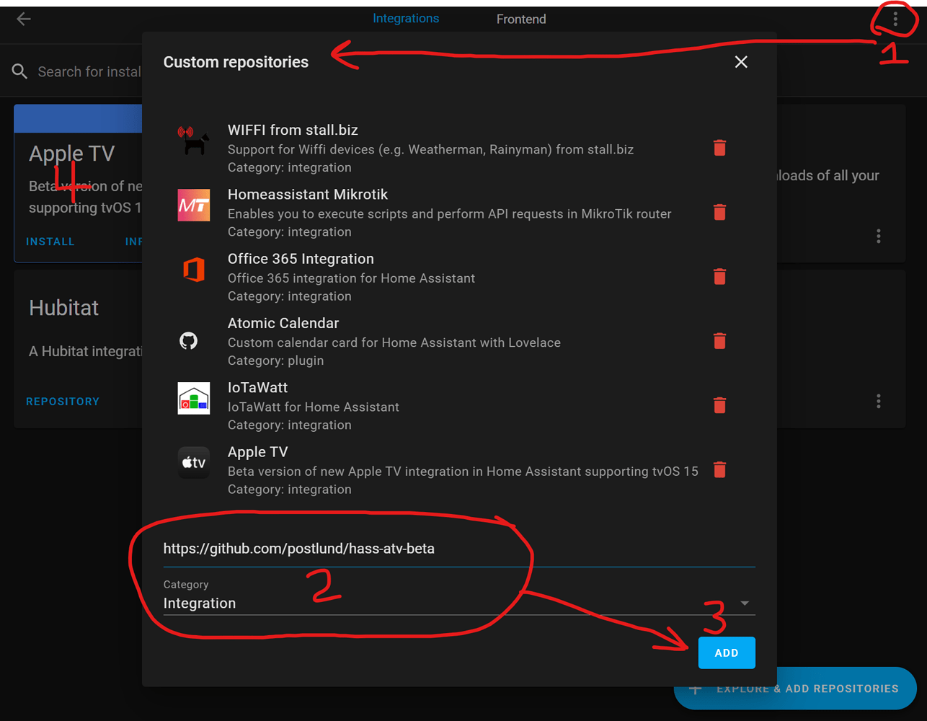The height and width of the screenshot is (721, 927).
Task: Open the background card menu beside the Apple TV card
Action: tap(878, 236)
